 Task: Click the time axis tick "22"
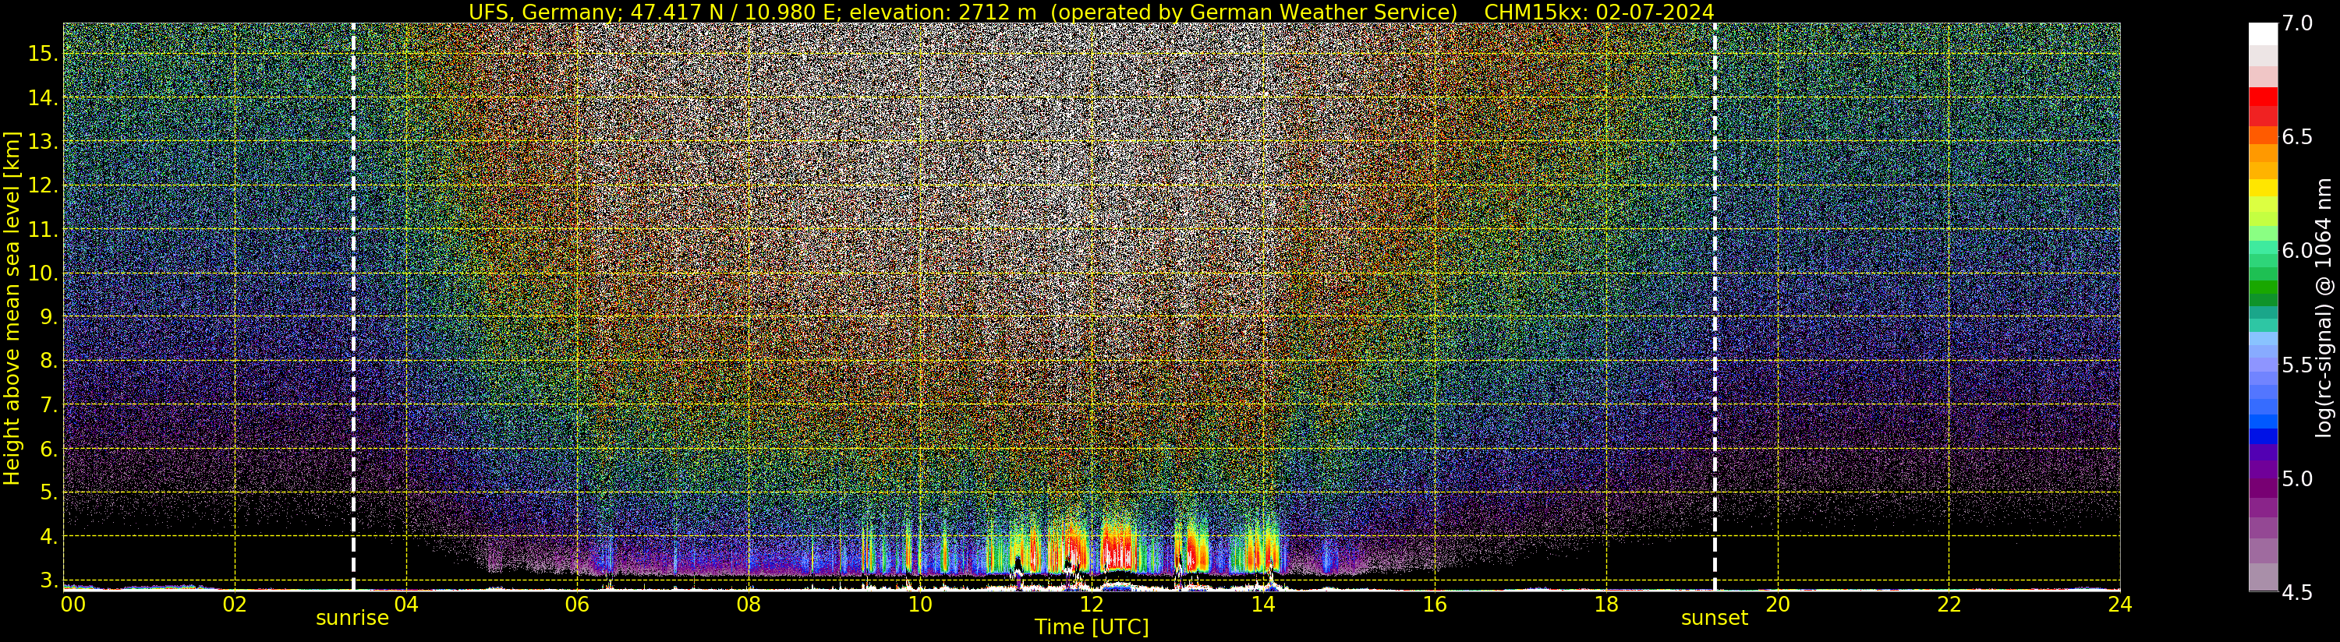coord(1949,605)
